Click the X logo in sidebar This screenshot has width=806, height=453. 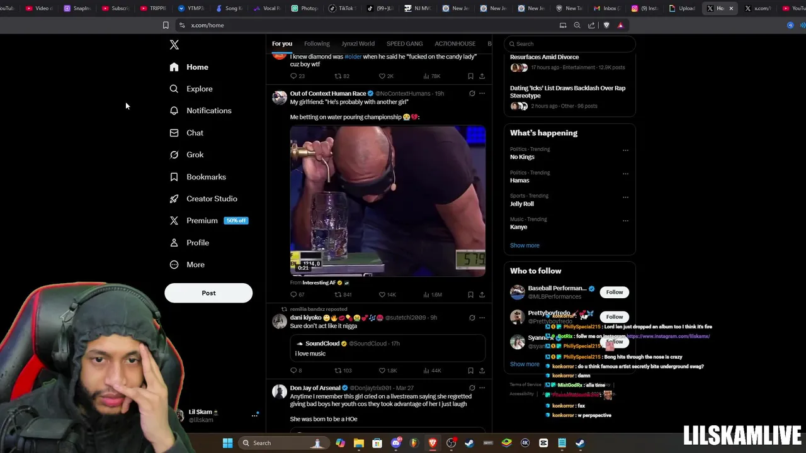[174, 45]
